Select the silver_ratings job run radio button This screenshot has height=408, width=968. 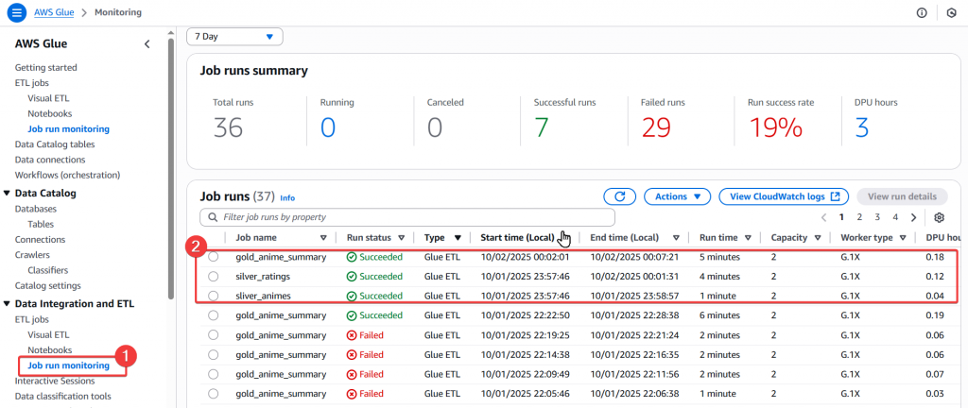214,276
